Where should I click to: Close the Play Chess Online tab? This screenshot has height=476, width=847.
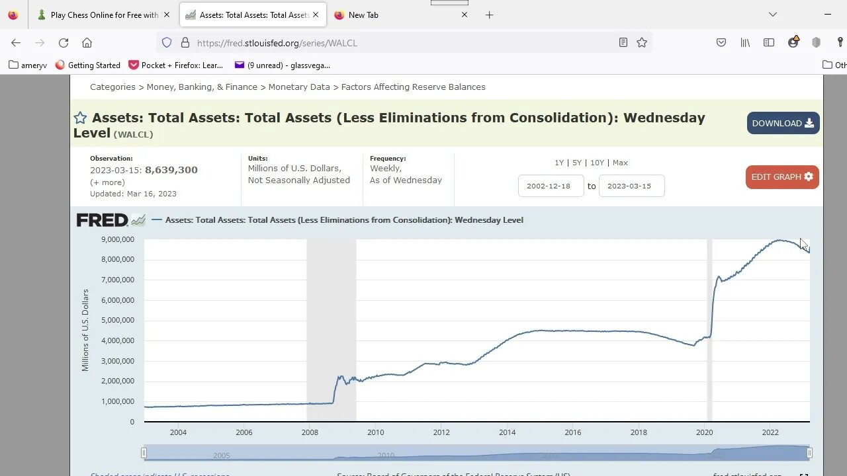tap(167, 15)
